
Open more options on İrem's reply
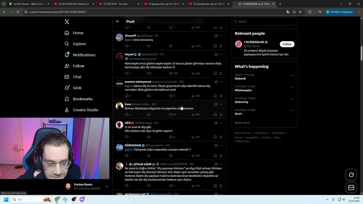[221, 104]
